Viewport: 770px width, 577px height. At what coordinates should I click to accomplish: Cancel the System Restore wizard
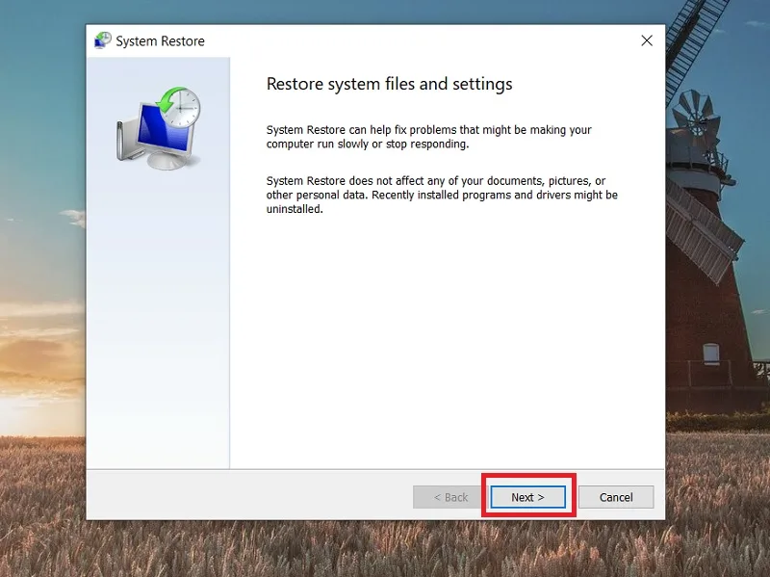coord(616,497)
